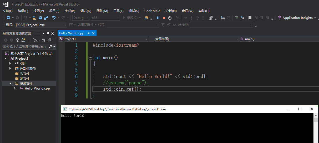The width and height of the screenshot is (319, 143).
Task: Save the current file with single floppy icon
Action: pyautogui.click(x=40, y=18)
